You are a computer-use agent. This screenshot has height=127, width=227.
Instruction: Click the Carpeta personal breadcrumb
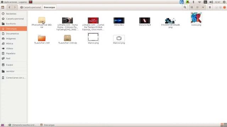[31, 7]
